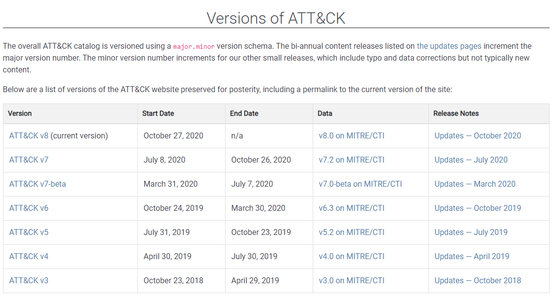The width and height of the screenshot is (555, 300).
Task: Open v8.0 on MITRE/CTI data
Action: pyautogui.click(x=351, y=135)
